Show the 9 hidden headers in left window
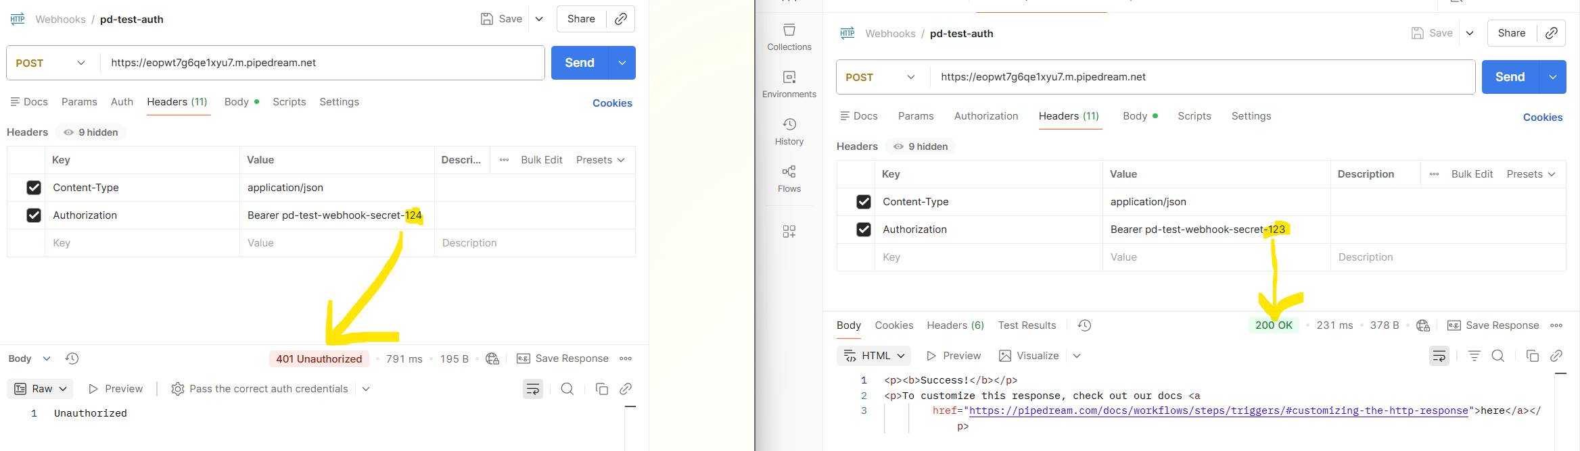 (91, 132)
